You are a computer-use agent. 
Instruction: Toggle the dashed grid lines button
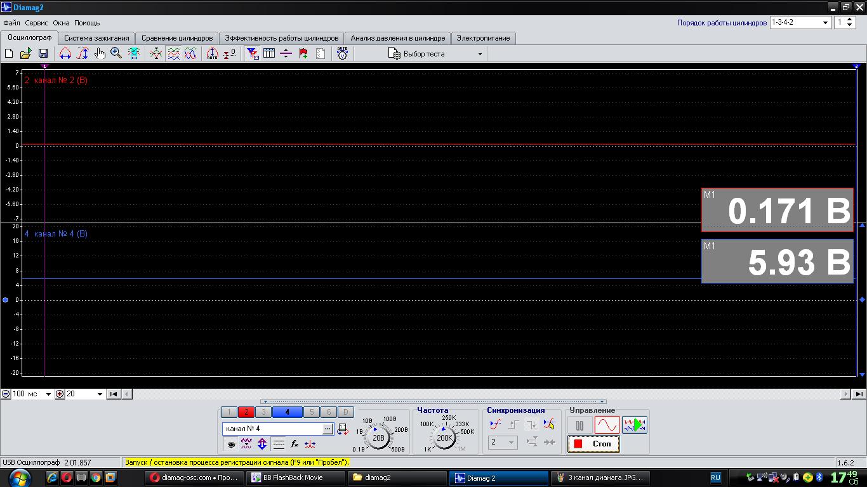pyautogui.click(x=279, y=445)
